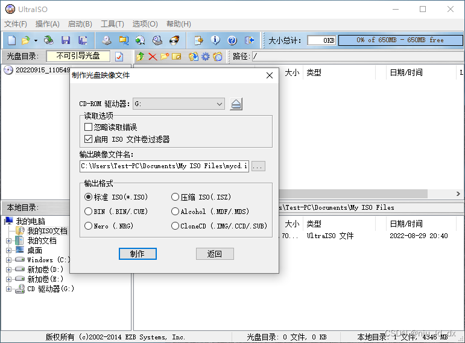The width and height of the screenshot is (465, 343).
Task: Click the folder-with-list icon before 路径
Action: coord(218,56)
